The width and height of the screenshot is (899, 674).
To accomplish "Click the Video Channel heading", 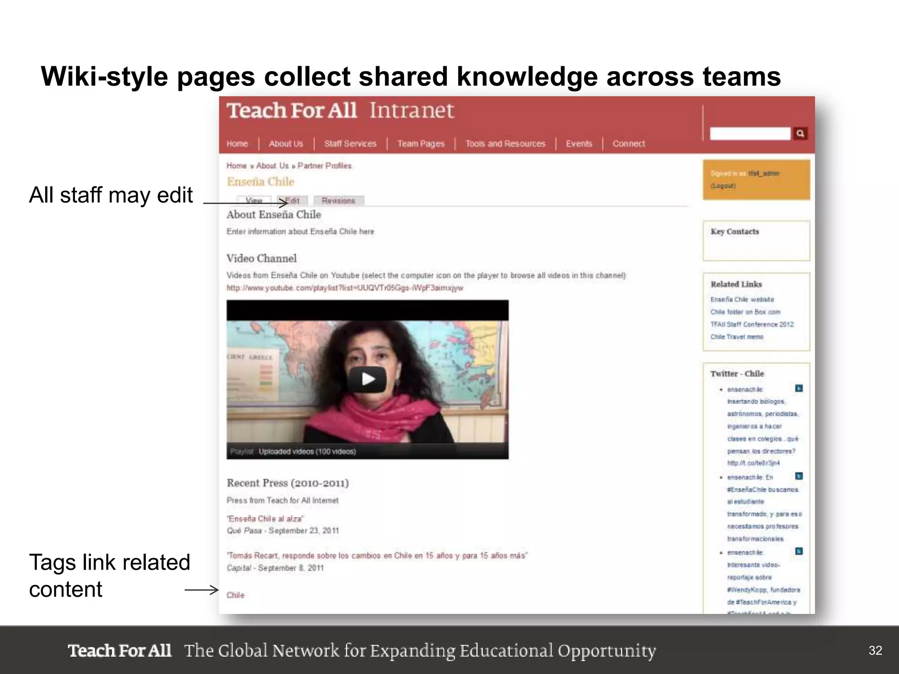I will [262, 258].
